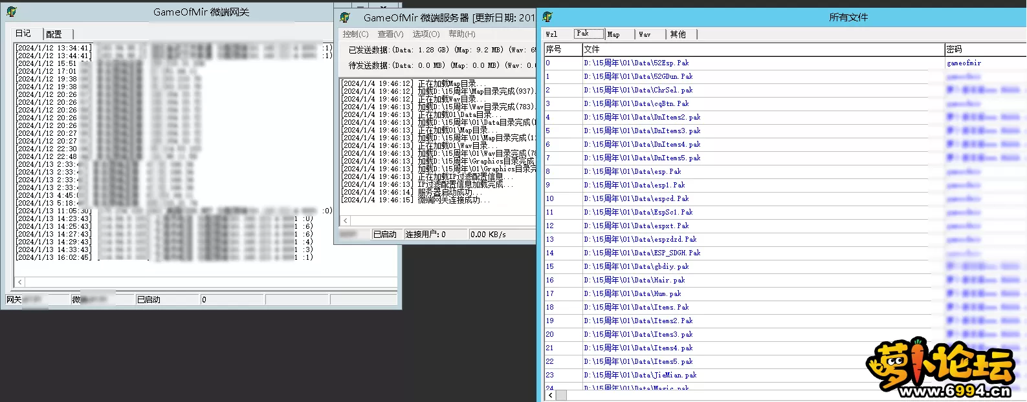
Task: Click the gateway log horizontal scrollbar track
Action: [211, 282]
